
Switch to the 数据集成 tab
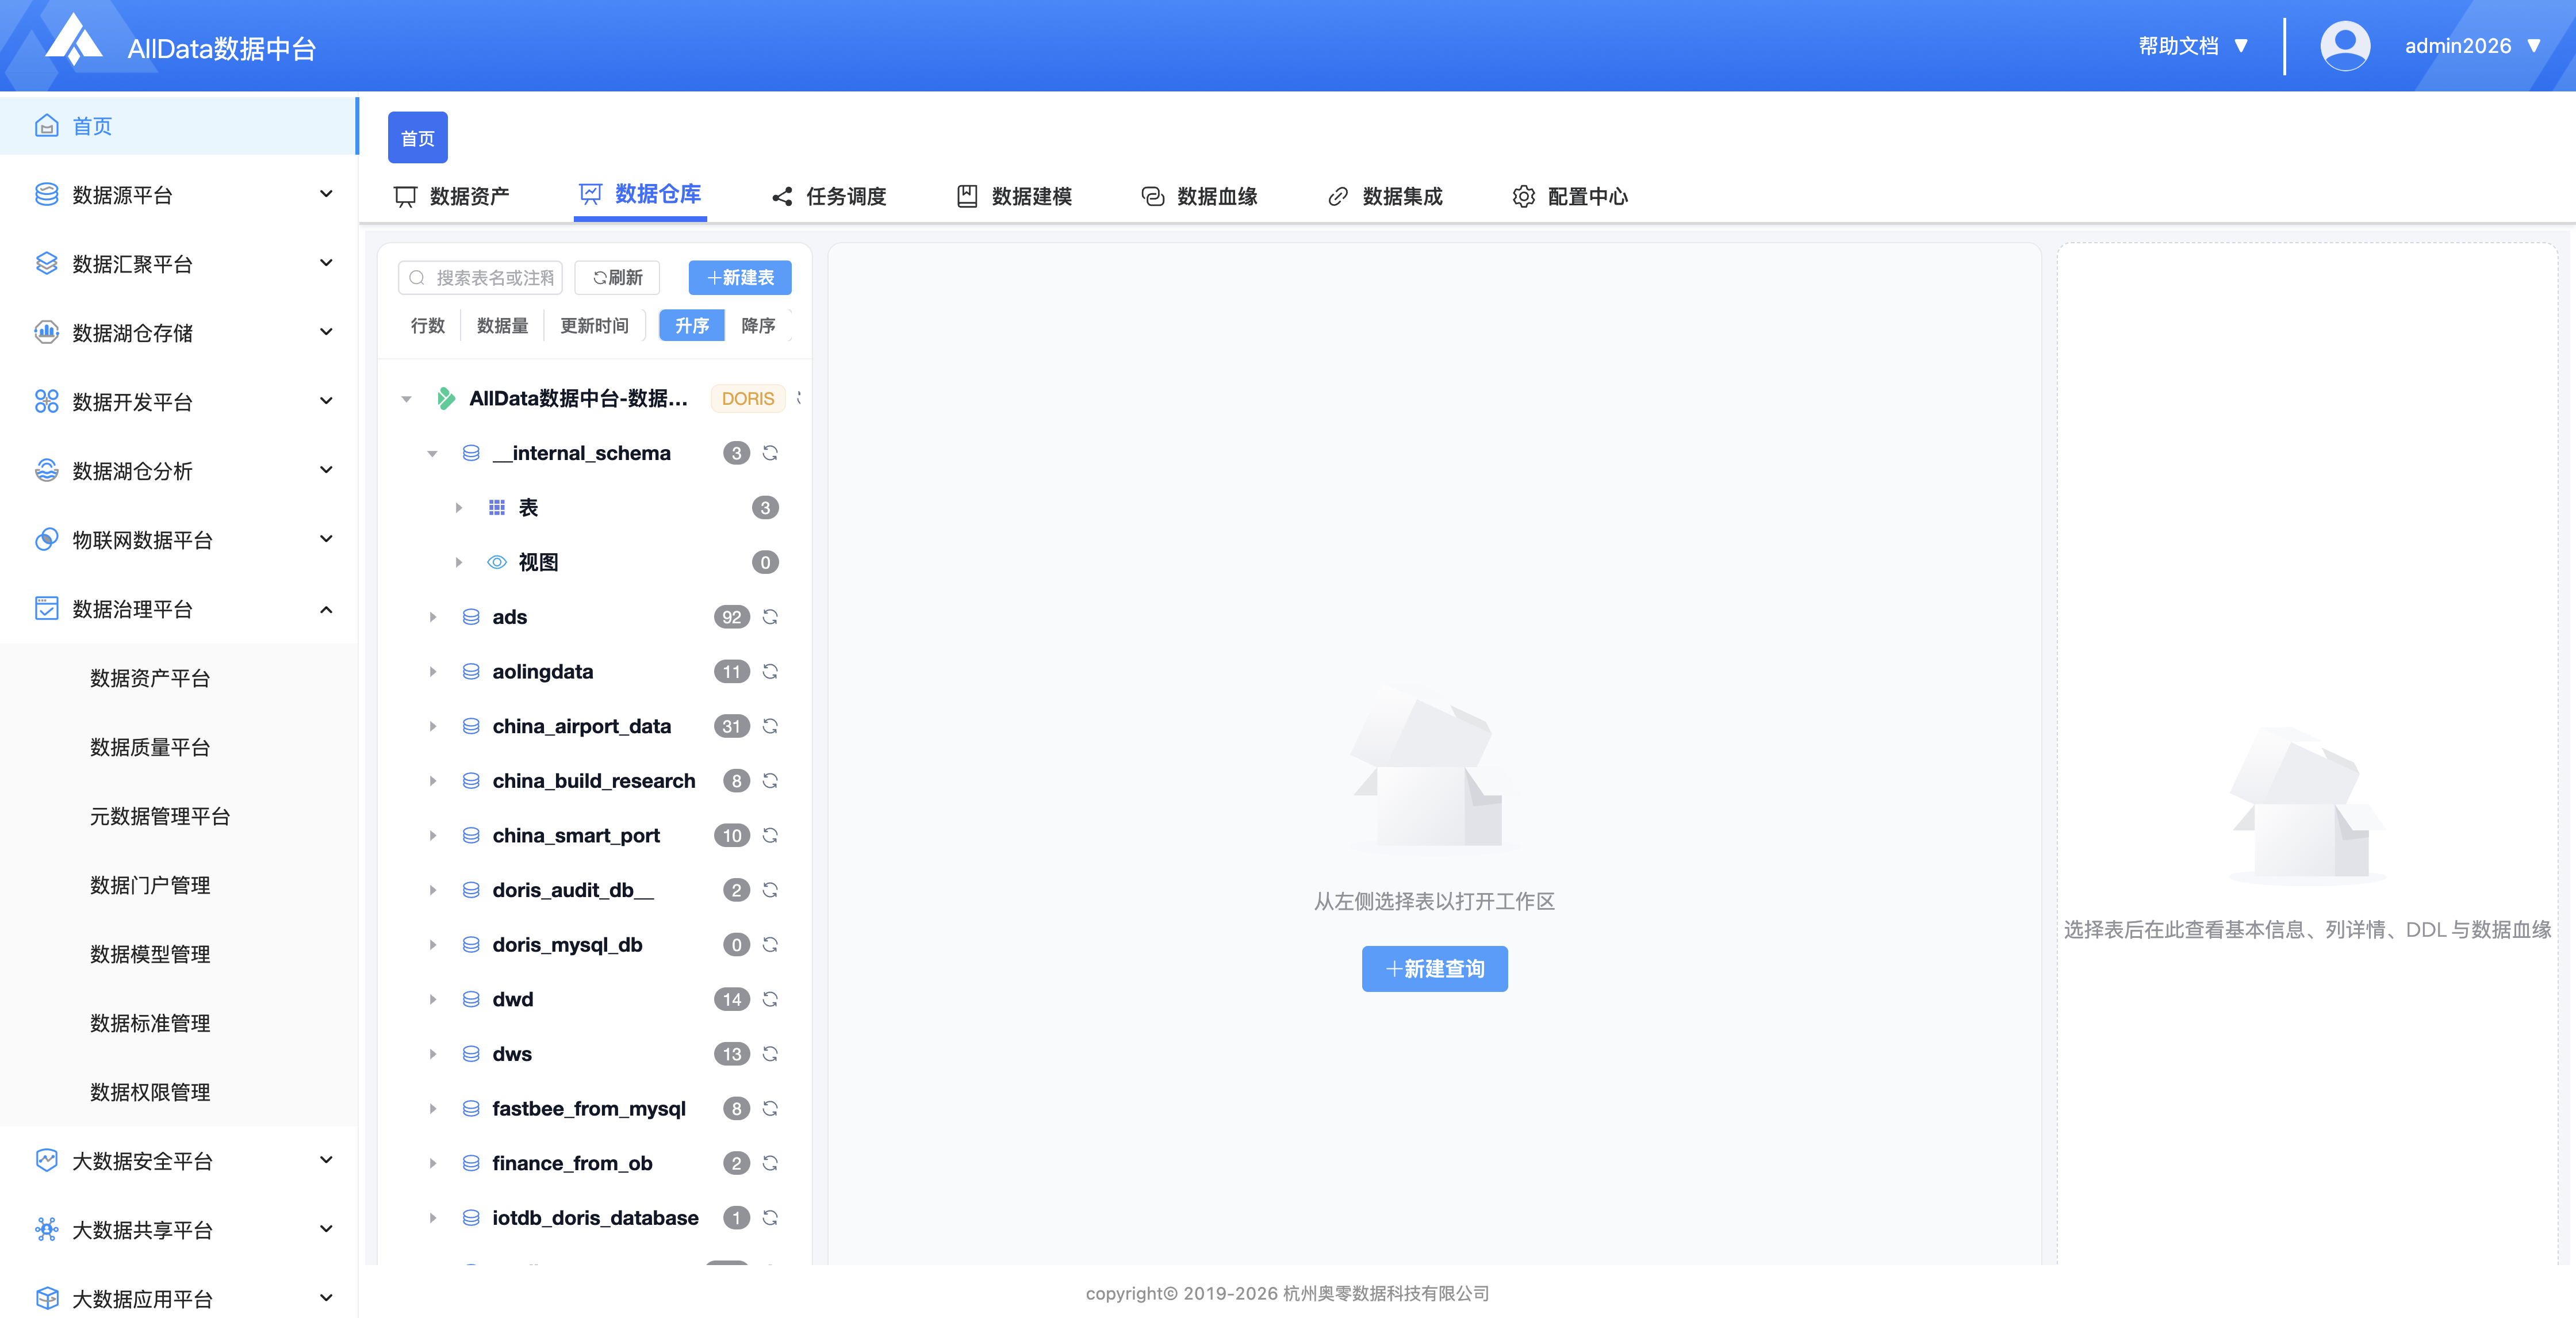1385,196
